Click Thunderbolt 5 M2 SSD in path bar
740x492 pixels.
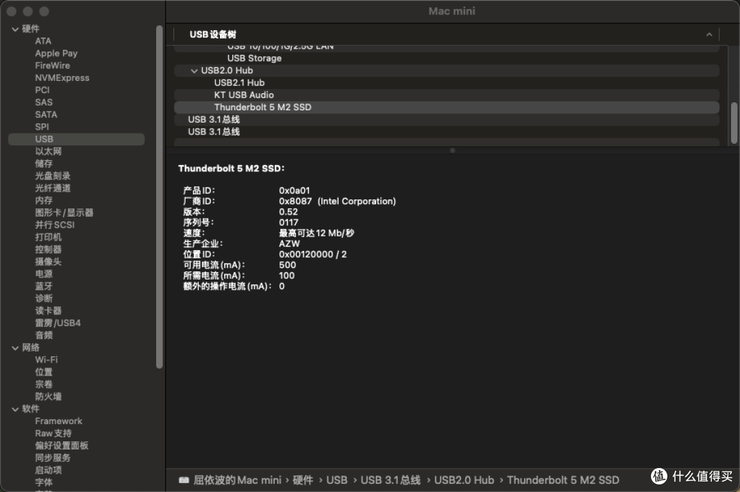[563, 480]
